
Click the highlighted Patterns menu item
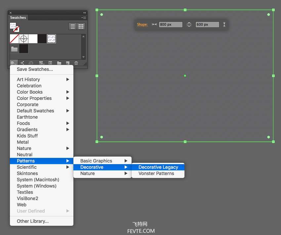coord(42,161)
